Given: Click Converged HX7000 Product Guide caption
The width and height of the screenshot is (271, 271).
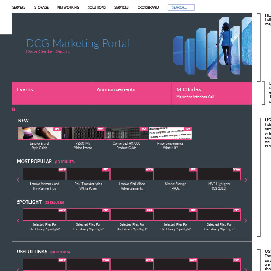Looking at the screenshot, I should pos(126,145).
